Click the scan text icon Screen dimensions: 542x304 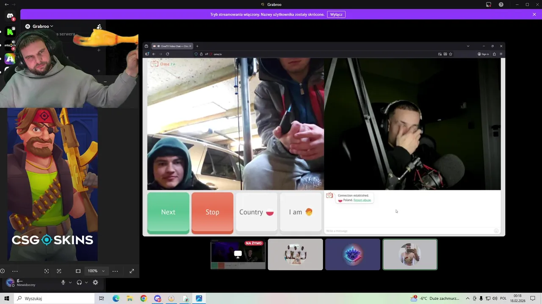[59, 271]
